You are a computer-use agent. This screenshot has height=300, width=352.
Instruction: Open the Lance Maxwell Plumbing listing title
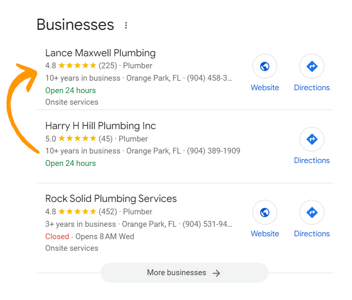point(100,53)
